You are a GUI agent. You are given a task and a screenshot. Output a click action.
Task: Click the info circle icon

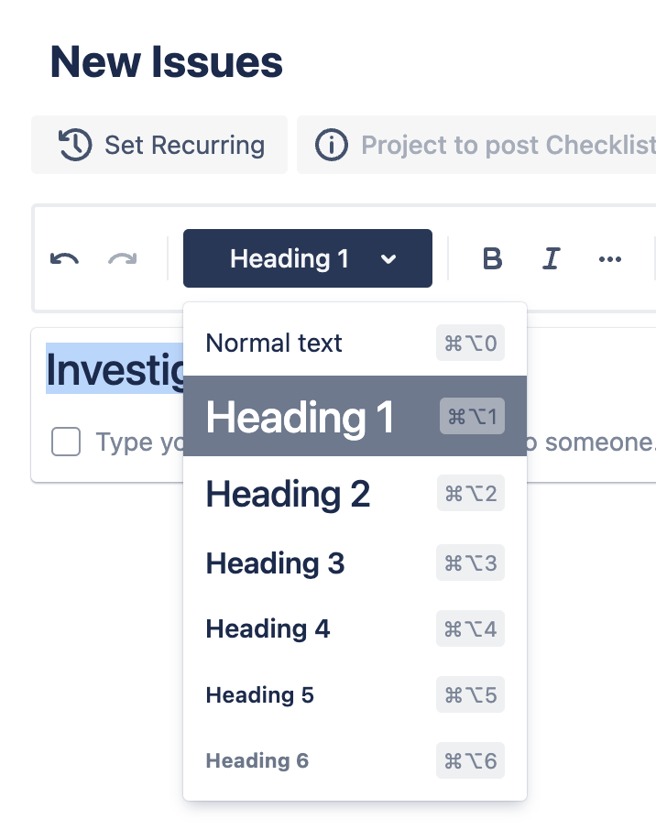click(332, 145)
